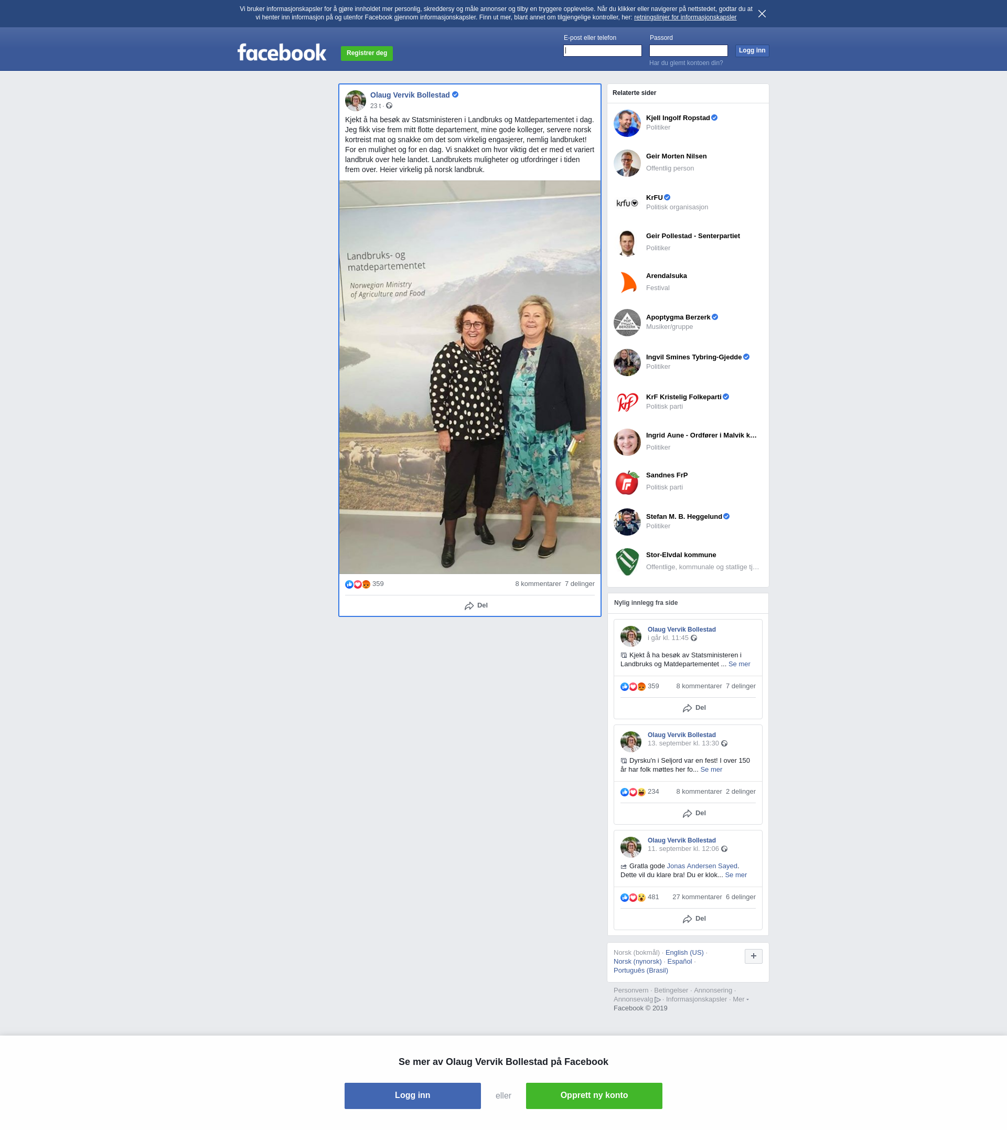Open Ingrid Aune profile picture
This screenshot has width=1007, height=1130.
point(627,442)
